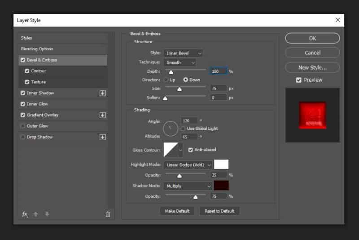Open Shadow Mode dropdown showing Multiply
Viewport: 359px width, 240px height.
[188, 186]
